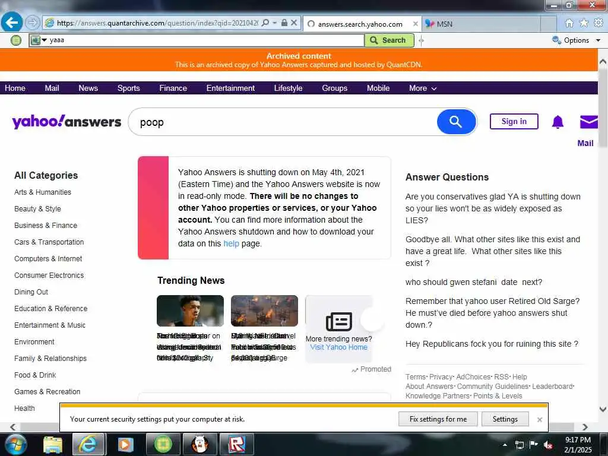This screenshot has width=608, height=456.
Task: Expand the More menu in Yahoo navigation
Action: (423, 88)
